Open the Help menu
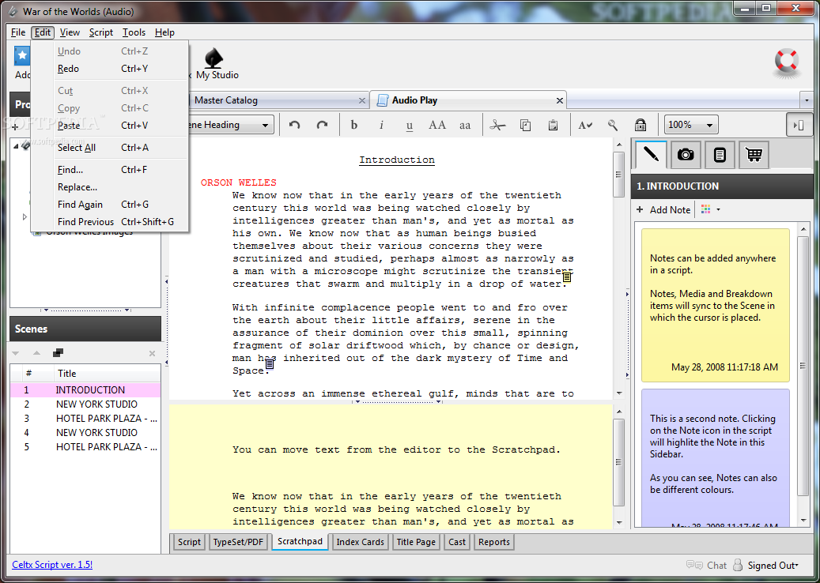 (x=164, y=32)
